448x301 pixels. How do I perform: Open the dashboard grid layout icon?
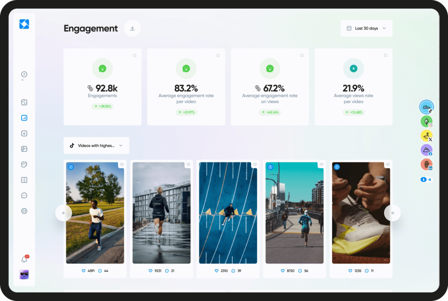point(24,102)
